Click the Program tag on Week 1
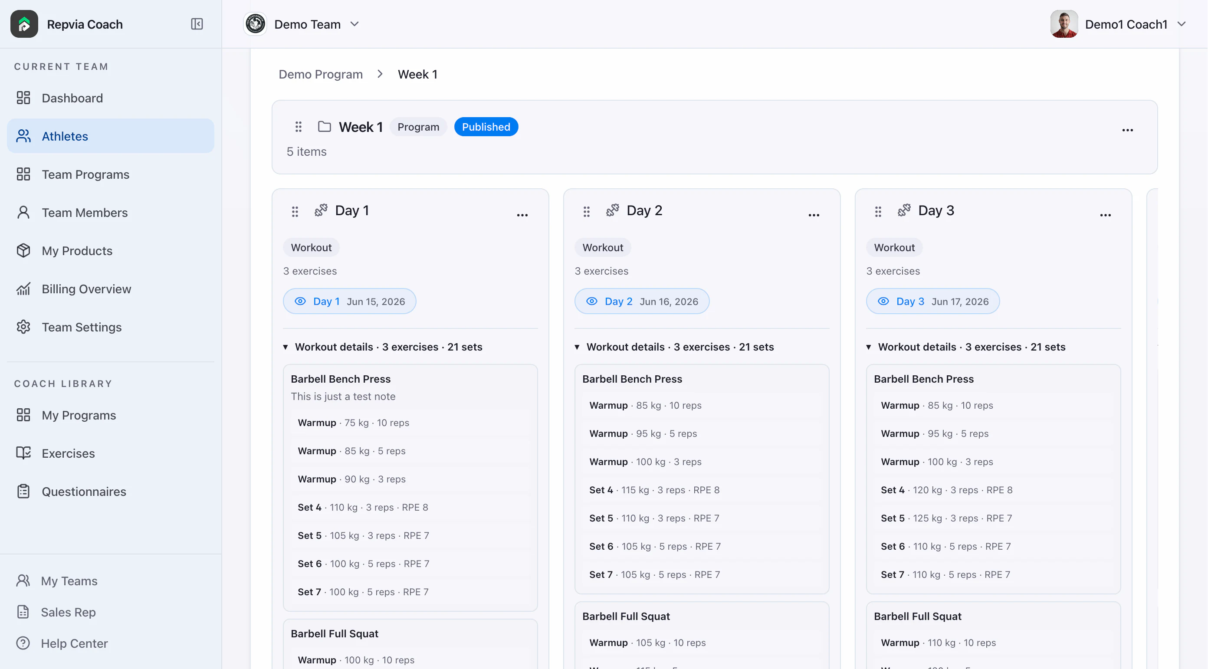This screenshot has width=1208, height=669. pyautogui.click(x=418, y=127)
